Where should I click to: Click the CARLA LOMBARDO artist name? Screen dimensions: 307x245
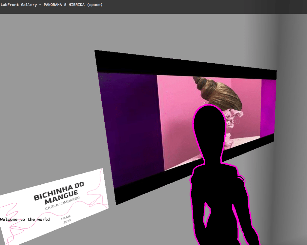tap(62, 203)
